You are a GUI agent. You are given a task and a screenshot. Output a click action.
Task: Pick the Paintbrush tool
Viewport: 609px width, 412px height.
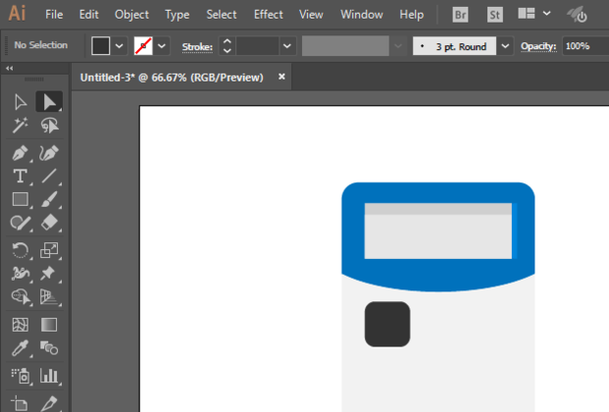pos(49,199)
